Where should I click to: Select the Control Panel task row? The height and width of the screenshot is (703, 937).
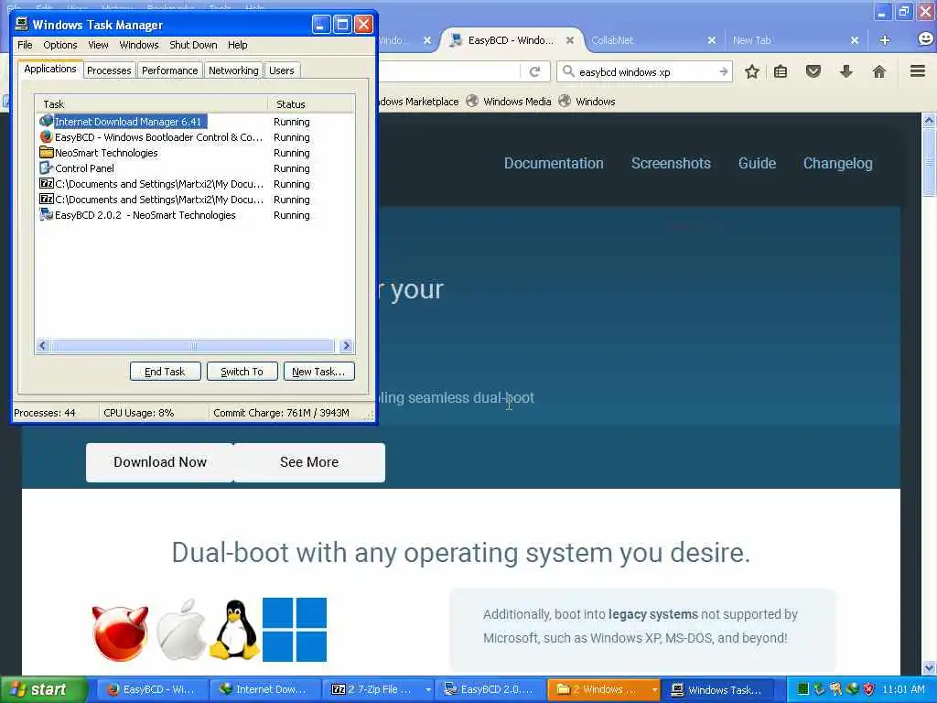click(194, 168)
